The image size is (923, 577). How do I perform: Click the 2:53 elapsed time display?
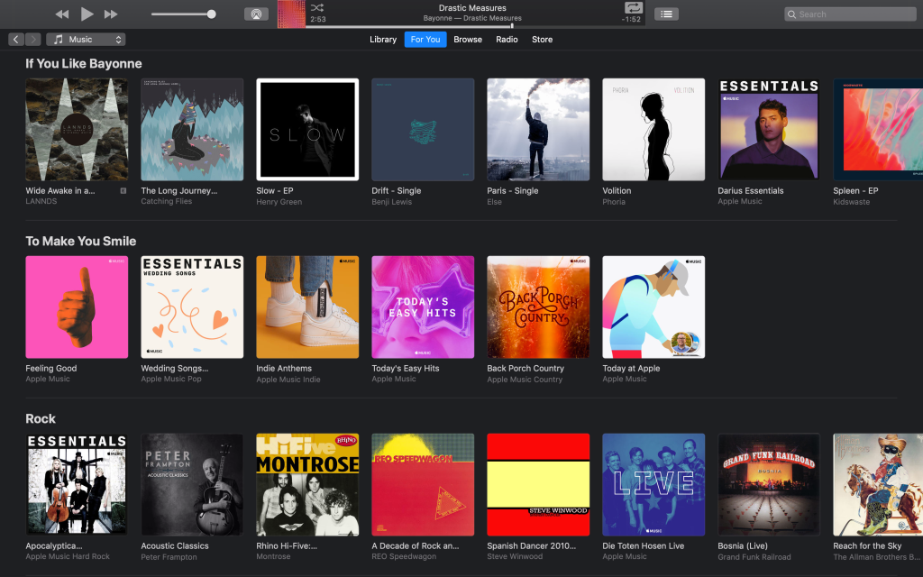pos(318,20)
